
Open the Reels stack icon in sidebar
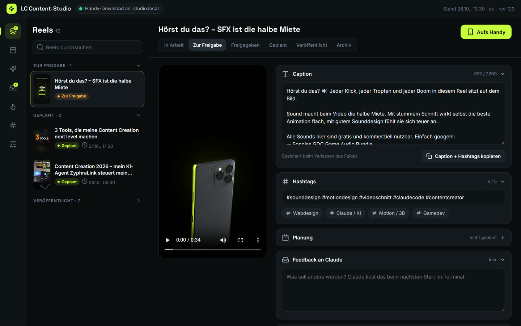[x=13, y=31]
